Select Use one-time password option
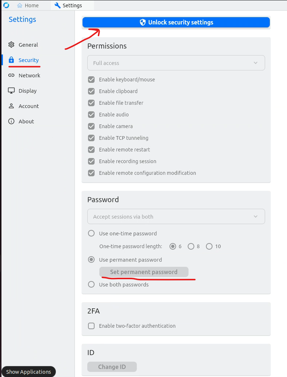Viewport: 287px width, 377px height. (91, 233)
